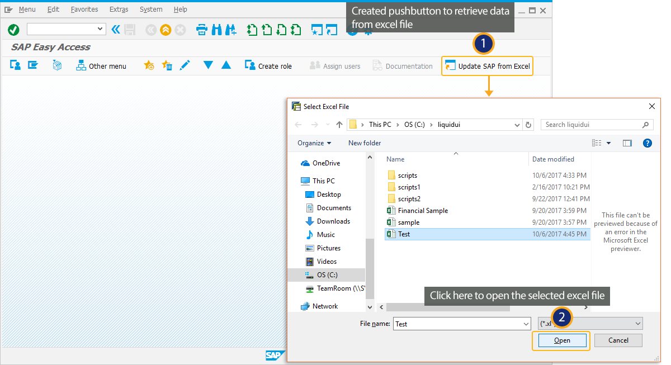Select Pictures in navigation pane
The width and height of the screenshot is (671, 365).
coord(323,248)
